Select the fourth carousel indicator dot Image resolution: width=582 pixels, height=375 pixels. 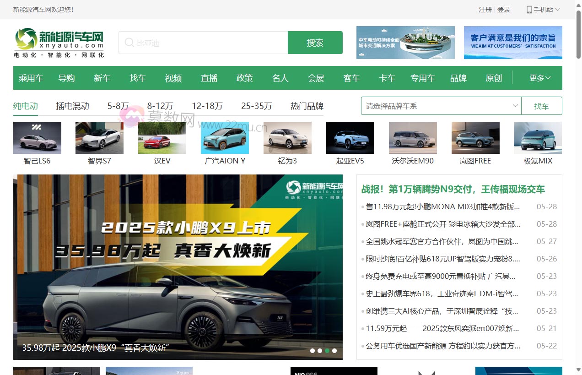(x=334, y=350)
